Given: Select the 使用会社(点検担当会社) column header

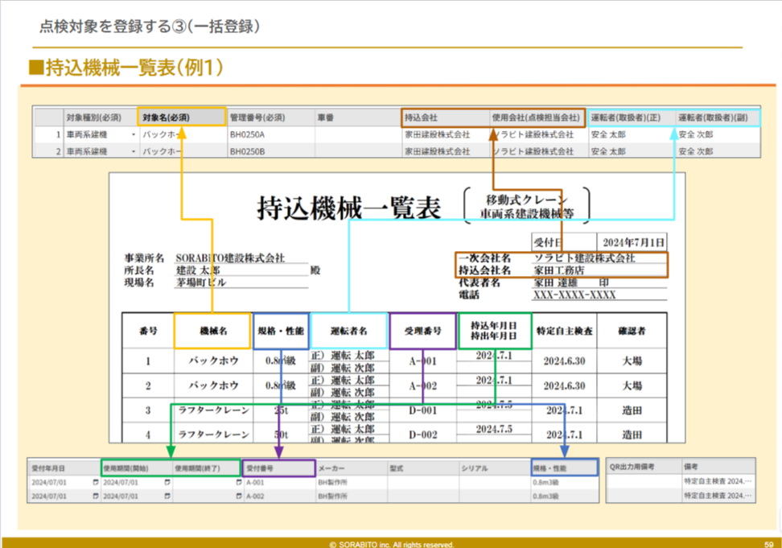Looking at the screenshot, I should (x=536, y=117).
